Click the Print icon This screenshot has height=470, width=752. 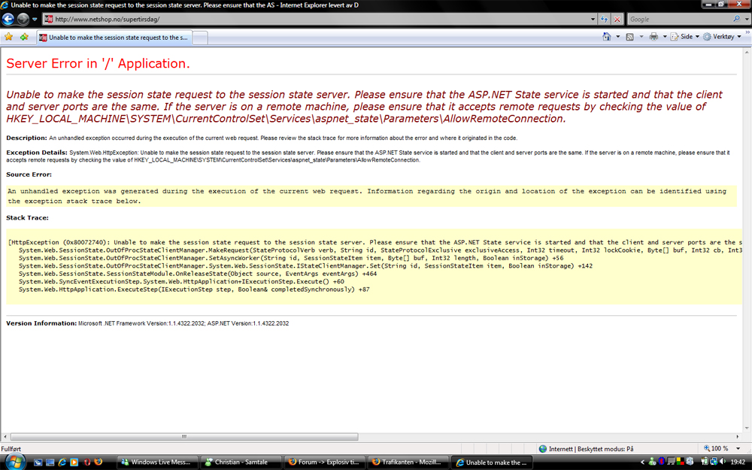pos(653,36)
